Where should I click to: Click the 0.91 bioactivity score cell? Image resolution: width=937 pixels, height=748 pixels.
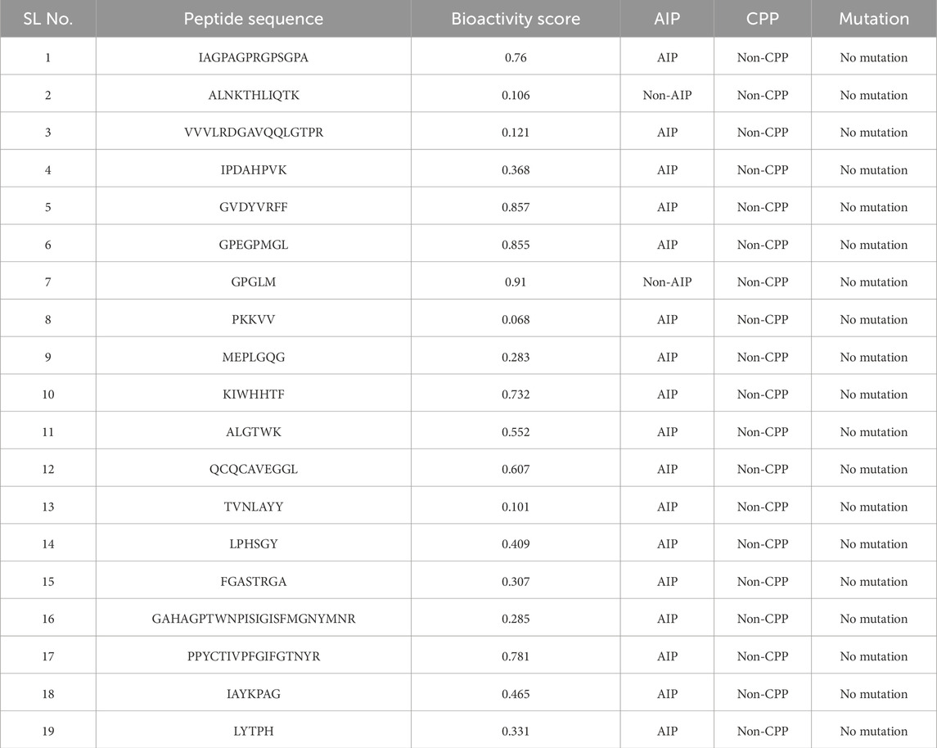(x=516, y=282)
